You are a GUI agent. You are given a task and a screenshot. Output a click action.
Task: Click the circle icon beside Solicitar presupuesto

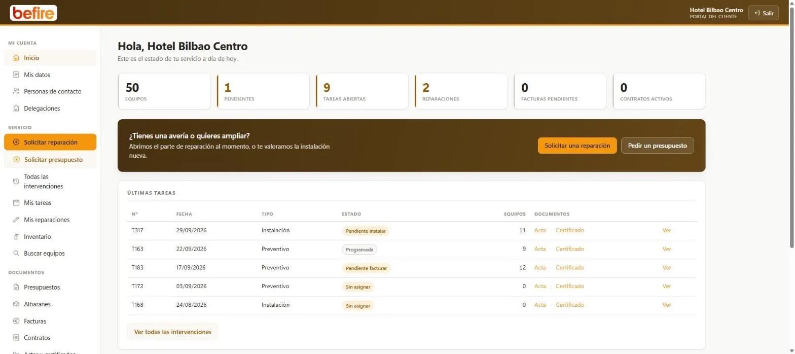pyautogui.click(x=16, y=160)
